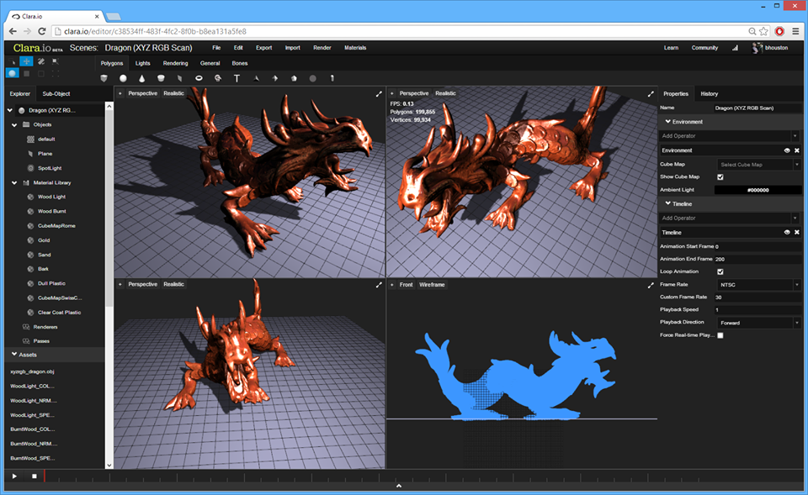Toggle the Show Cube Map checkbox
The height and width of the screenshot is (495, 808).
(720, 177)
